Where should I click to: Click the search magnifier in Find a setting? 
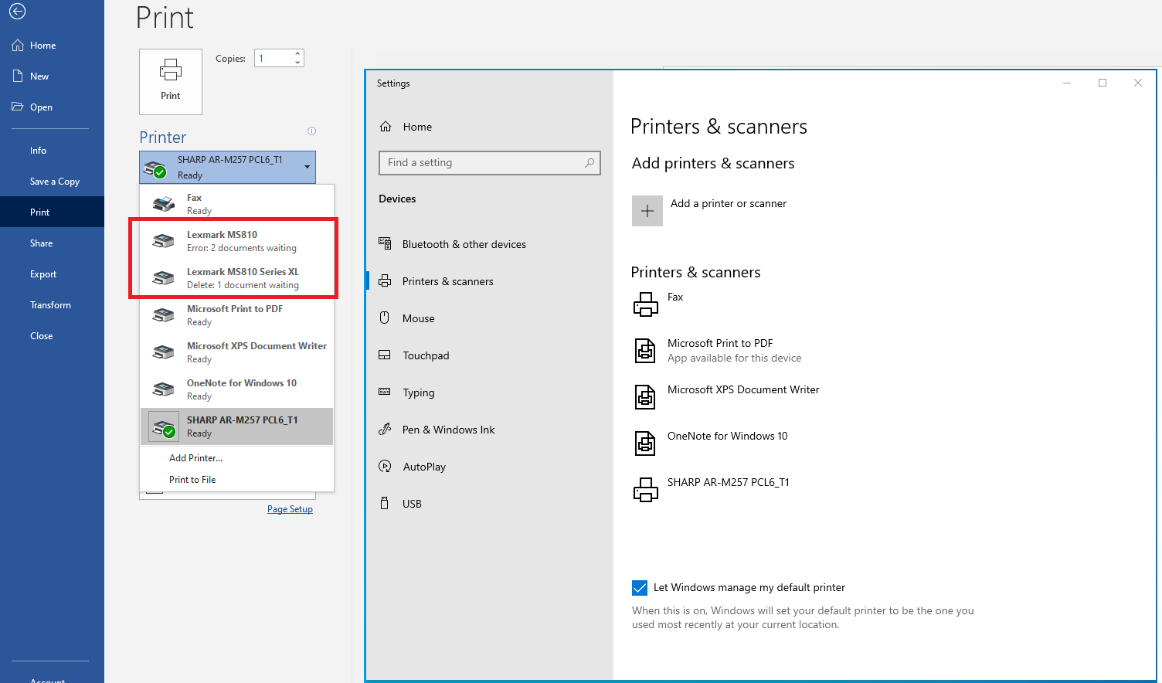[589, 162]
